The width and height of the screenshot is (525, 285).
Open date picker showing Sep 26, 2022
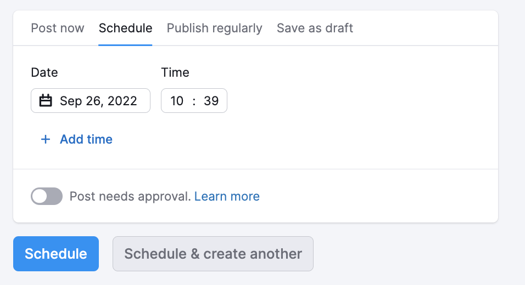(91, 100)
